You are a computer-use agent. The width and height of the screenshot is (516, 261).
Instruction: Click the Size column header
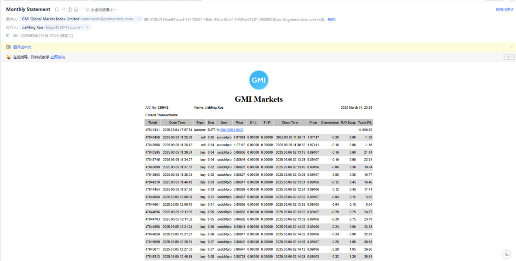click(211, 123)
